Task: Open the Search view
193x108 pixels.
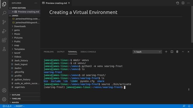Action: pos(4,13)
